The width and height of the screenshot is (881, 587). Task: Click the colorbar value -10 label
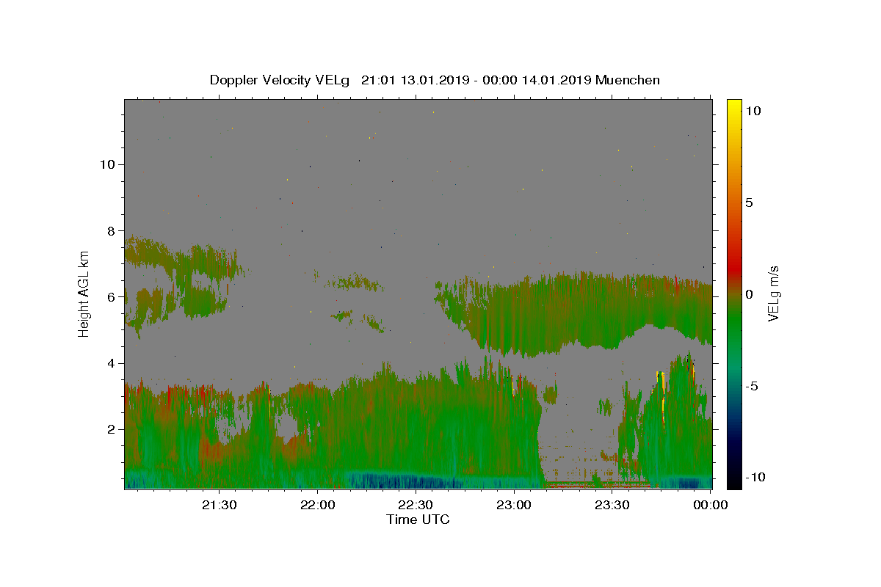tap(755, 478)
